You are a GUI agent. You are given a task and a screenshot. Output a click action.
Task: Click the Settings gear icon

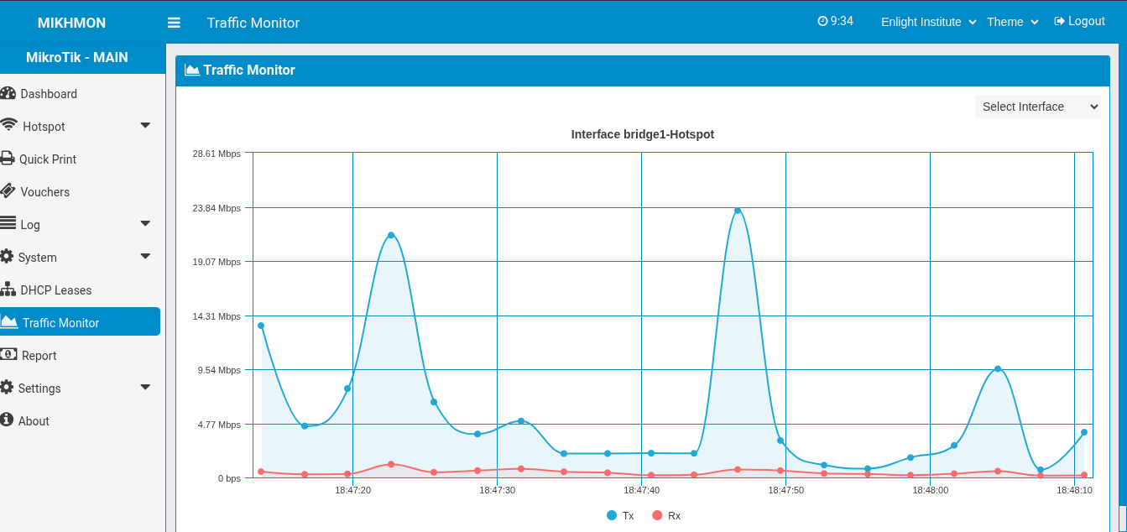click(x=7, y=387)
